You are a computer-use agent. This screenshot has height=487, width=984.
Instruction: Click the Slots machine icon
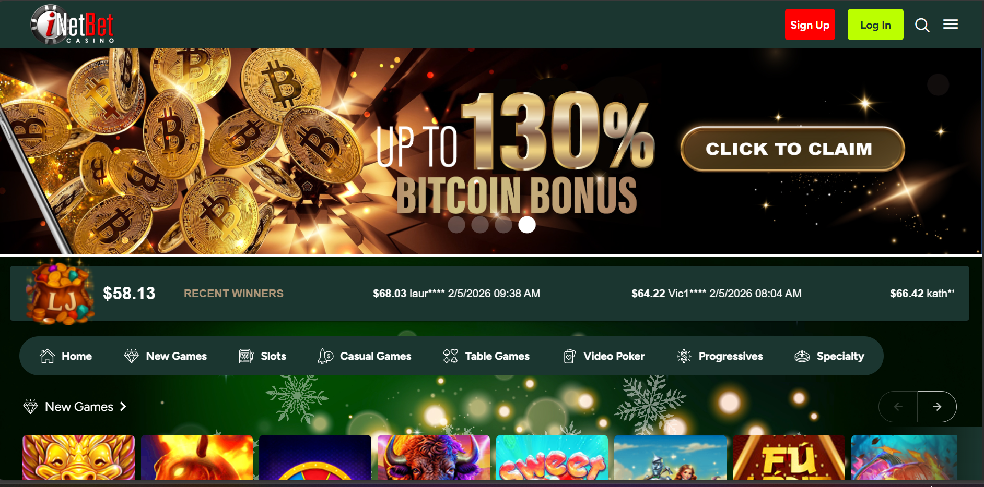pyautogui.click(x=246, y=356)
